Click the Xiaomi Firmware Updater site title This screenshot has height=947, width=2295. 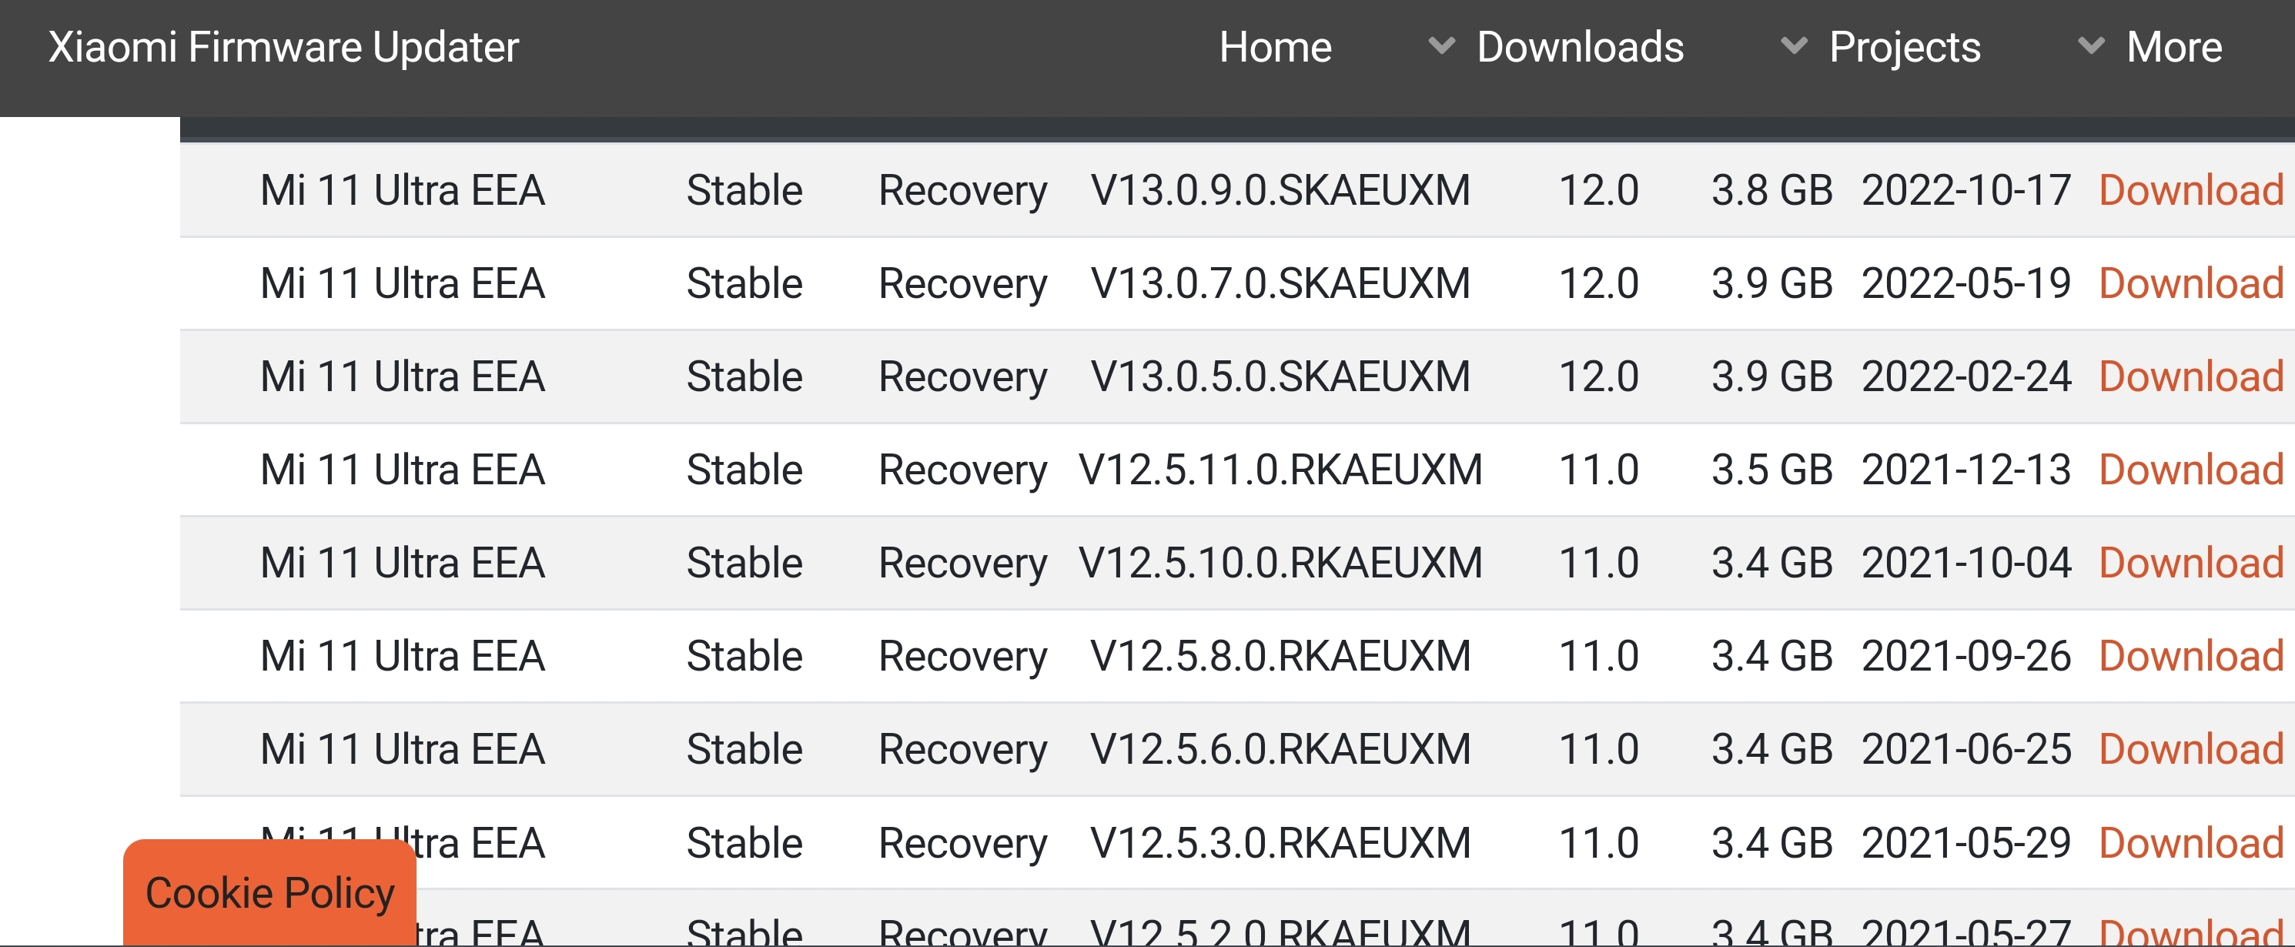pyautogui.click(x=283, y=47)
